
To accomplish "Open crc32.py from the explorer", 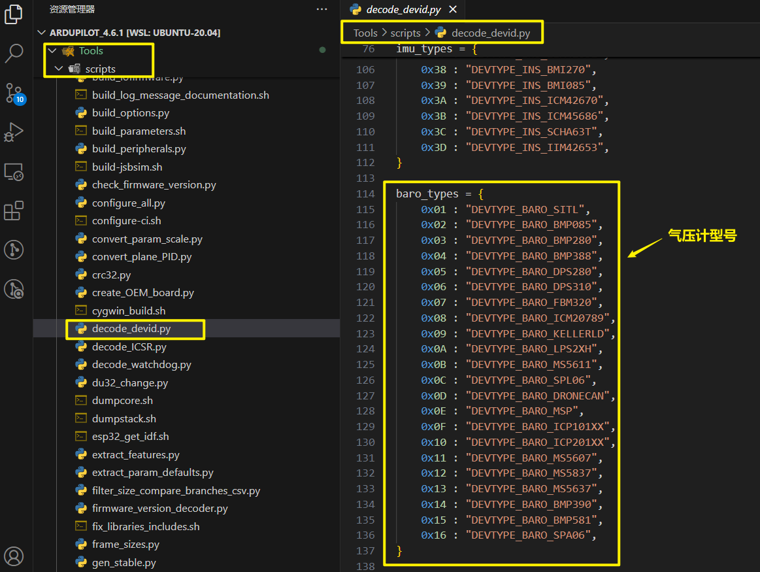I will tap(111, 275).
